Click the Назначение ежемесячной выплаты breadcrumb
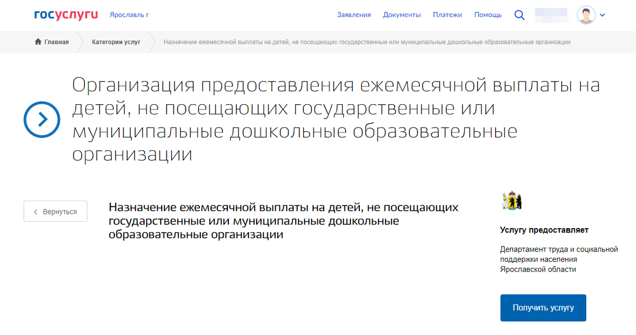This screenshot has width=636, height=335. 367,42
